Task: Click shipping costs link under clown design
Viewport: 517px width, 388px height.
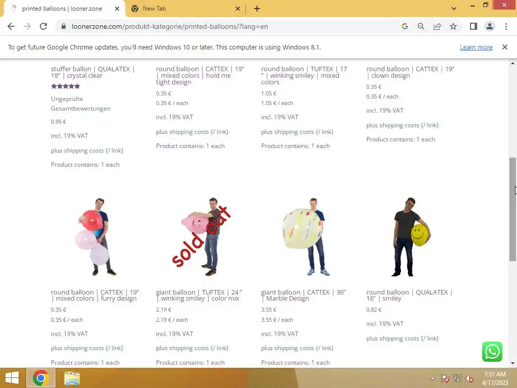Action: coord(402,125)
